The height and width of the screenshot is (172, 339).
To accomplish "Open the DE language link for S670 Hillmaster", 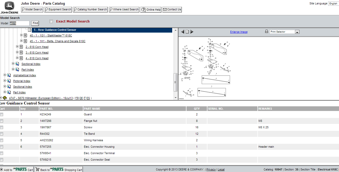I will [81, 98].
